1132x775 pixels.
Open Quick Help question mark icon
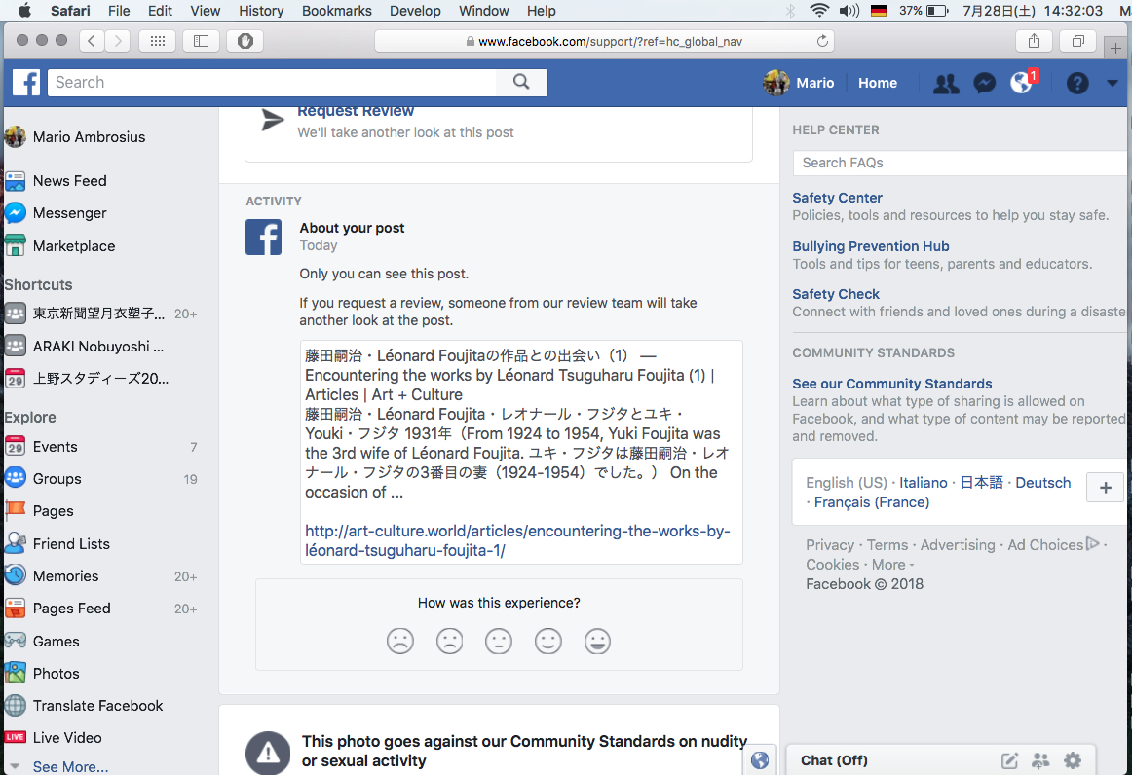(1077, 84)
